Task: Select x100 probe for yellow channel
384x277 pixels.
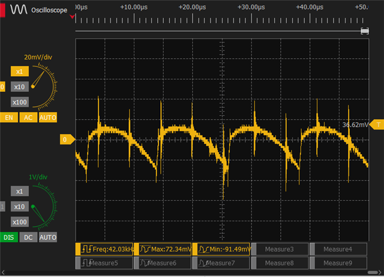Action: tap(20, 102)
